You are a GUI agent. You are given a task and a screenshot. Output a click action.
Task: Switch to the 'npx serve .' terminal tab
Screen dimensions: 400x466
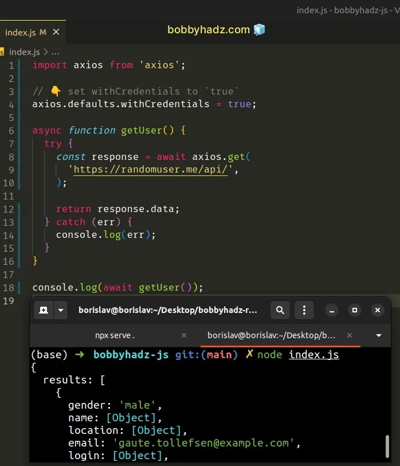coord(115,335)
